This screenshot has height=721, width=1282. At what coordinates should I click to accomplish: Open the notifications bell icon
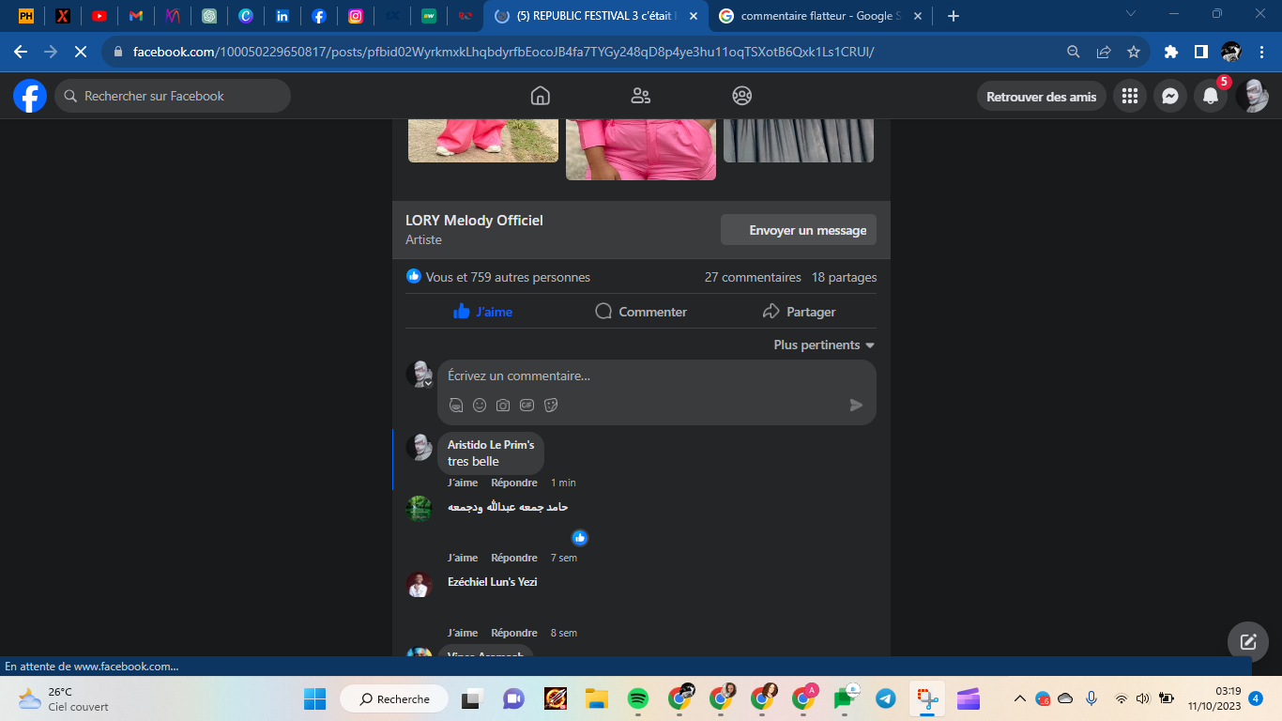click(1211, 96)
